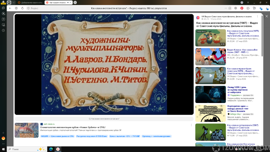Open the tab panel icon next to the profile avatar
Viewport: 270px width, 152px height.
coord(9,2)
